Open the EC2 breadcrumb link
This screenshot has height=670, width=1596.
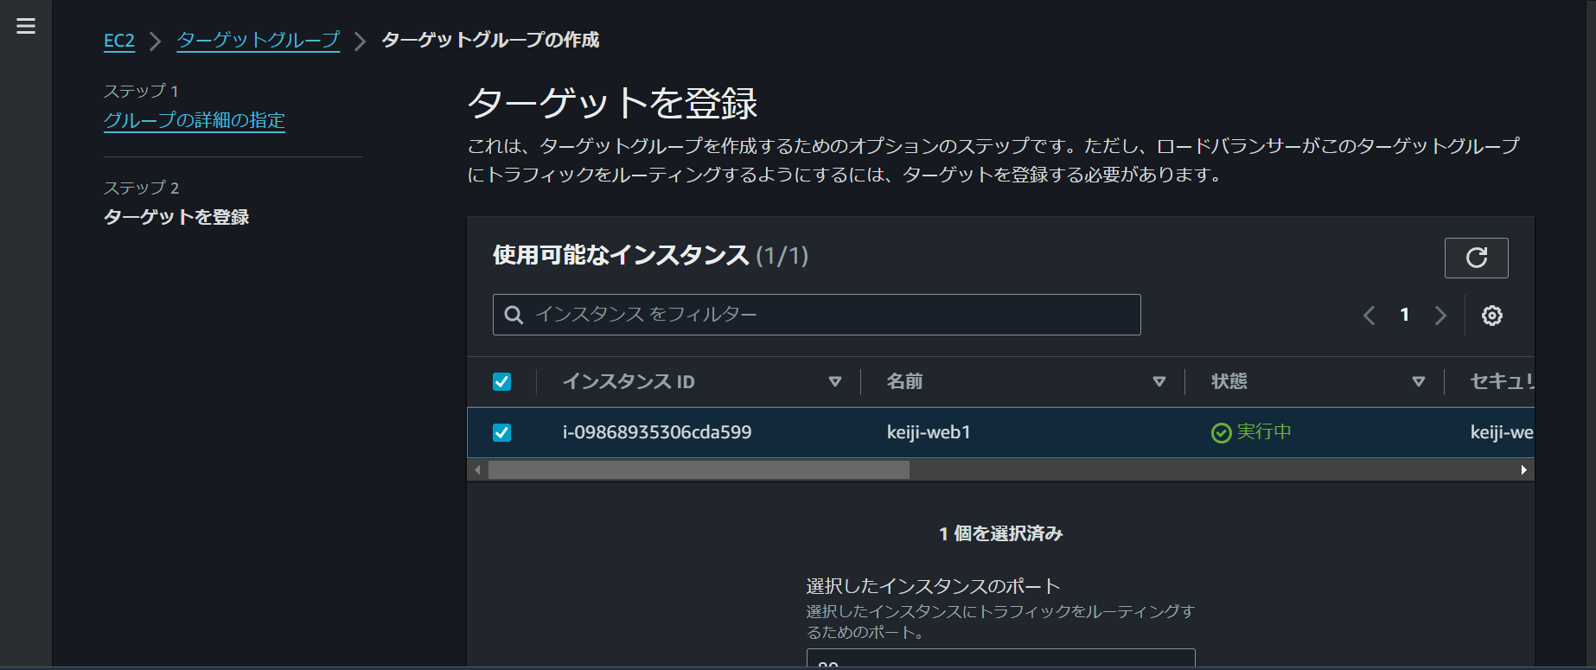point(119,41)
